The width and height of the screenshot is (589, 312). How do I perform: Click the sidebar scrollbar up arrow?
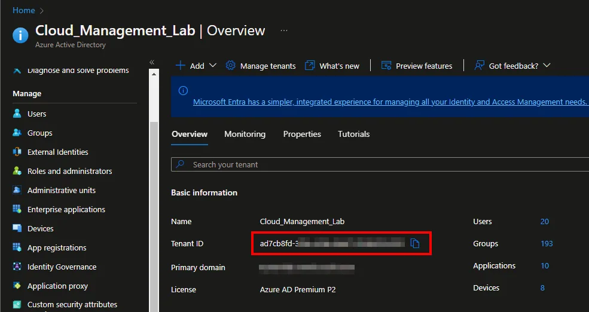[x=154, y=74]
